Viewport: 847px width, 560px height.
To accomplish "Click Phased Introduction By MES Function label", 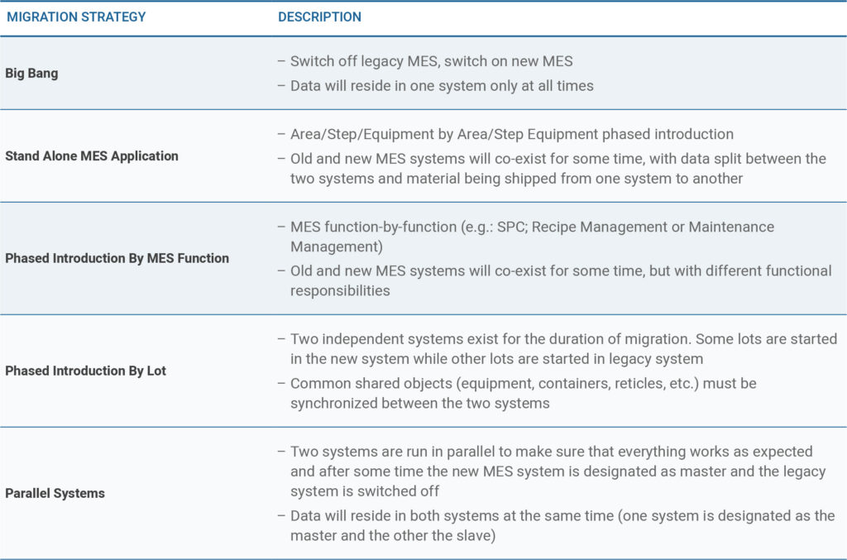I will pyautogui.click(x=117, y=258).
